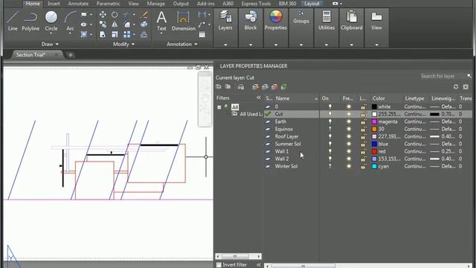476x268 pixels.
Task: Switch to the Manage ribbon tab
Action: click(155, 4)
